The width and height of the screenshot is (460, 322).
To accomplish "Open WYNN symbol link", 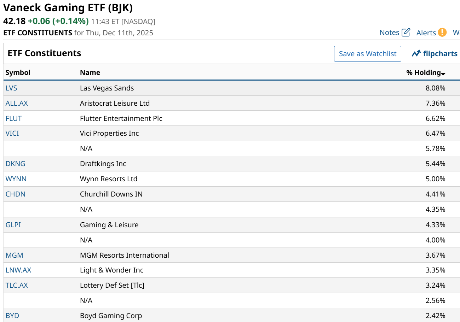I will coord(16,179).
